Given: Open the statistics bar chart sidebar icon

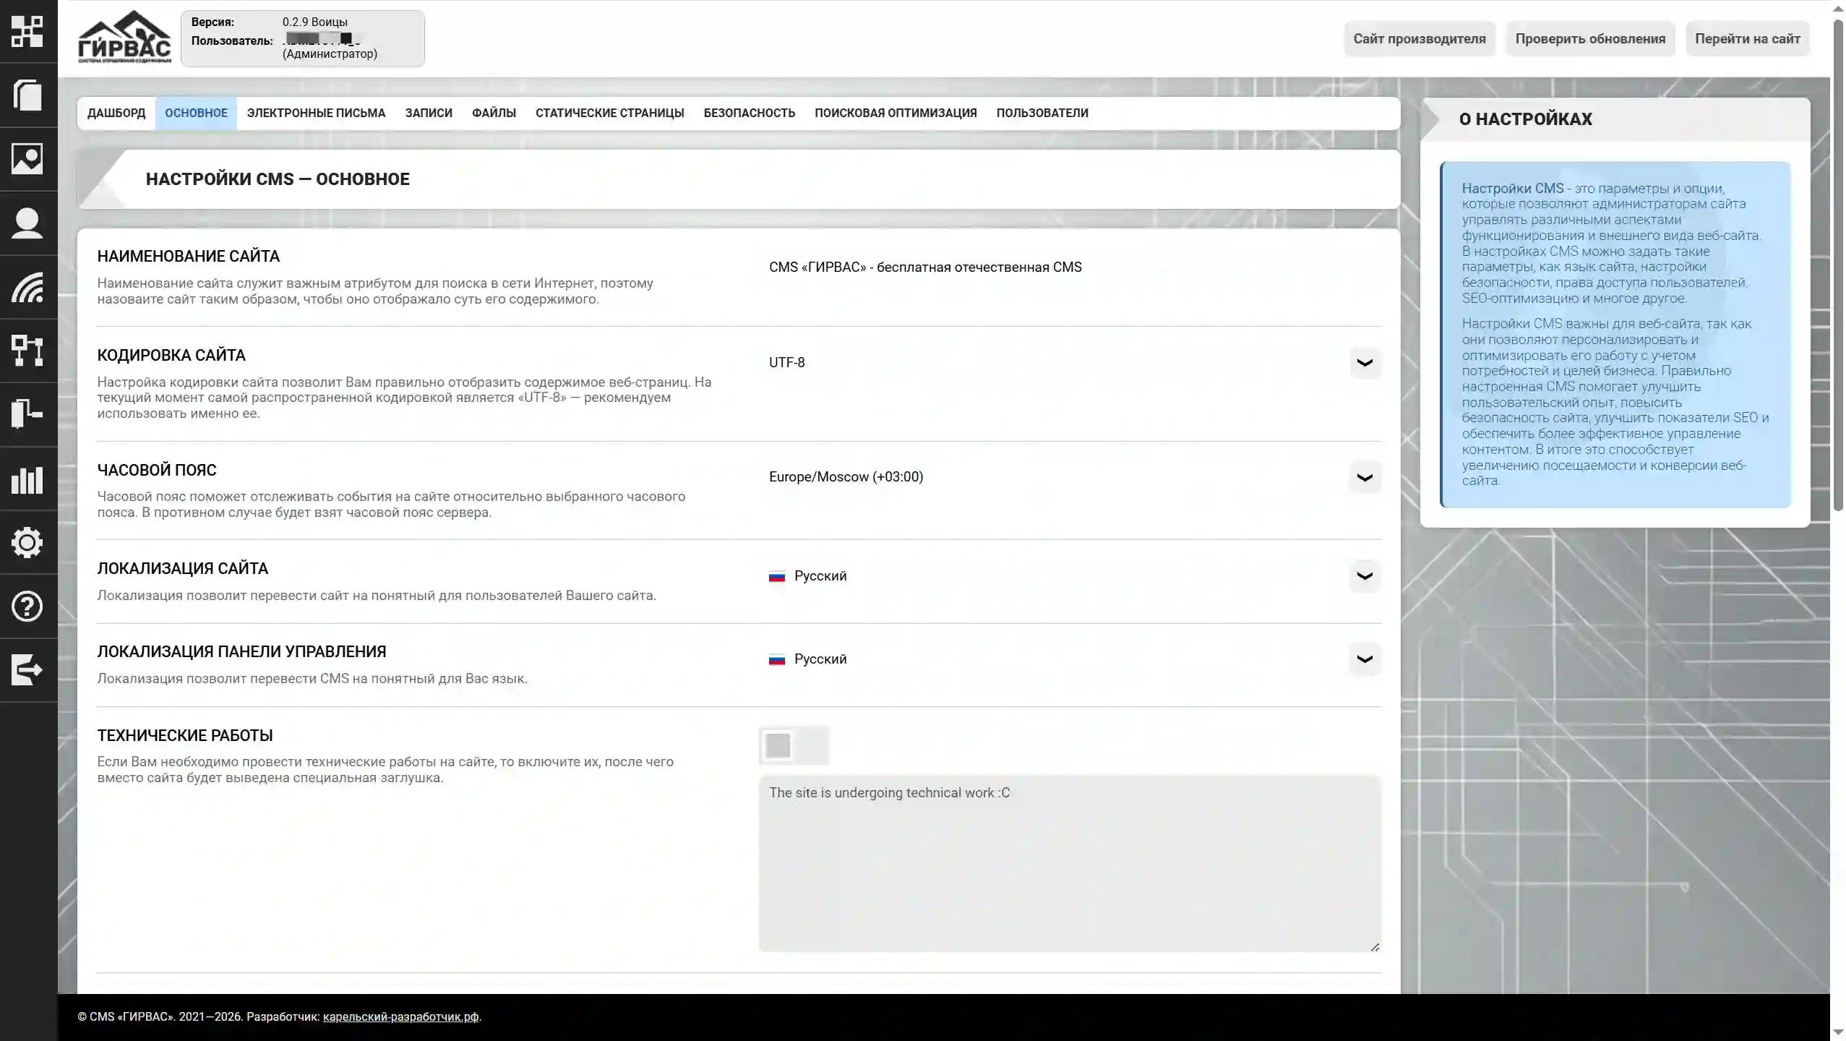Looking at the screenshot, I should pyautogui.click(x=27, y=479).
